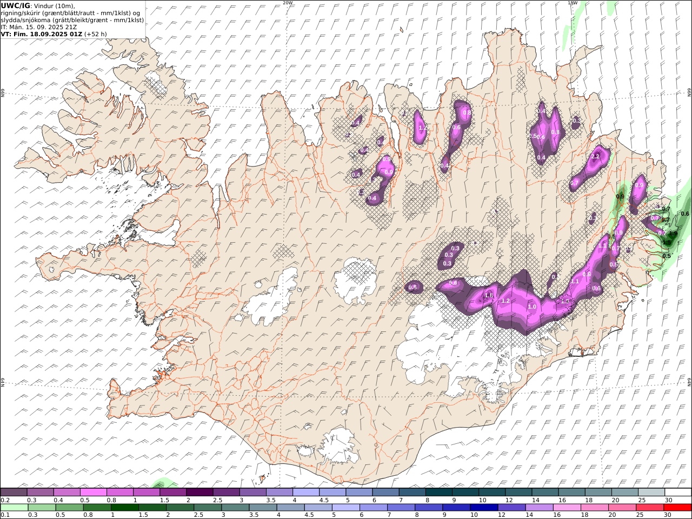Click the light lavender 4–4.5 swatch in upper legend
The image size is (692, 519).
[306, 492]
